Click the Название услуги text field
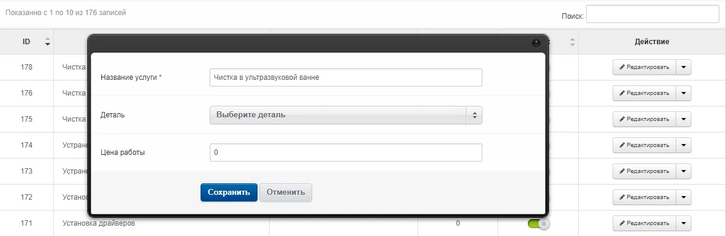The image size is (726, 236). pyautogui.click(x=346, y=77)
